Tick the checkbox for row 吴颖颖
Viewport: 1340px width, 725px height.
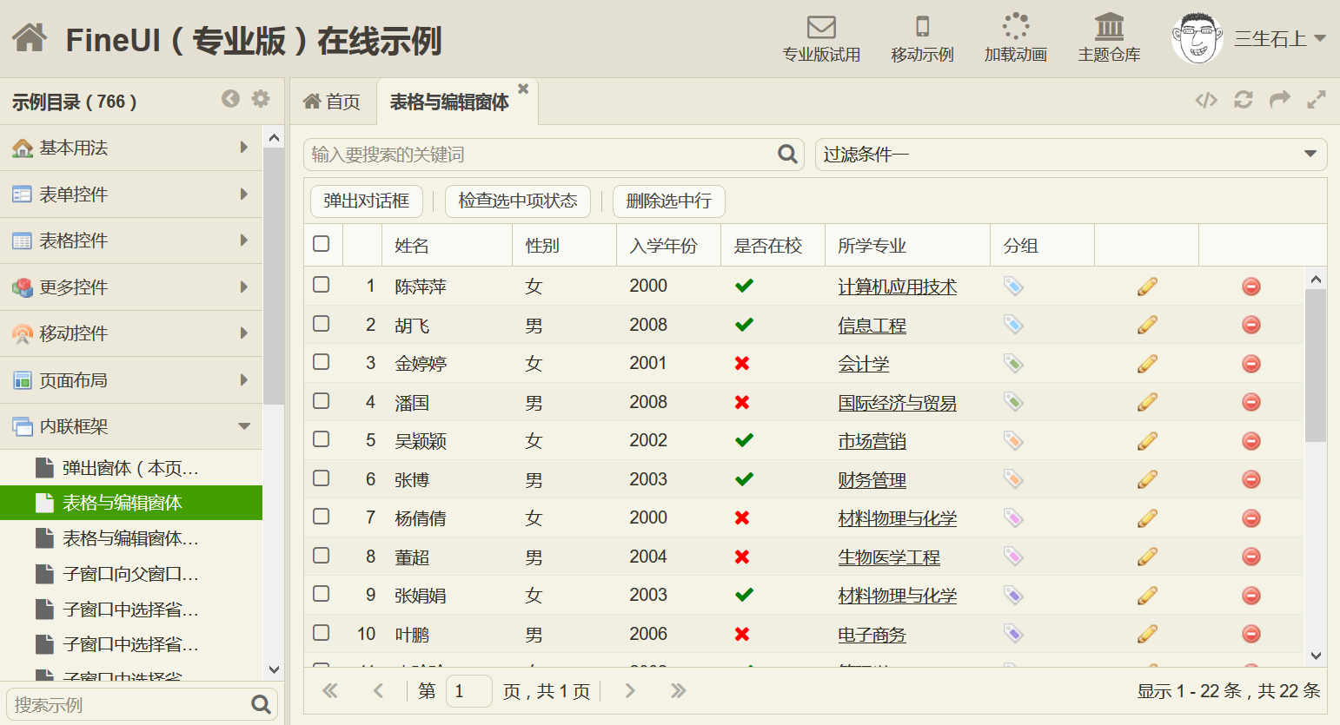[322, 439]
